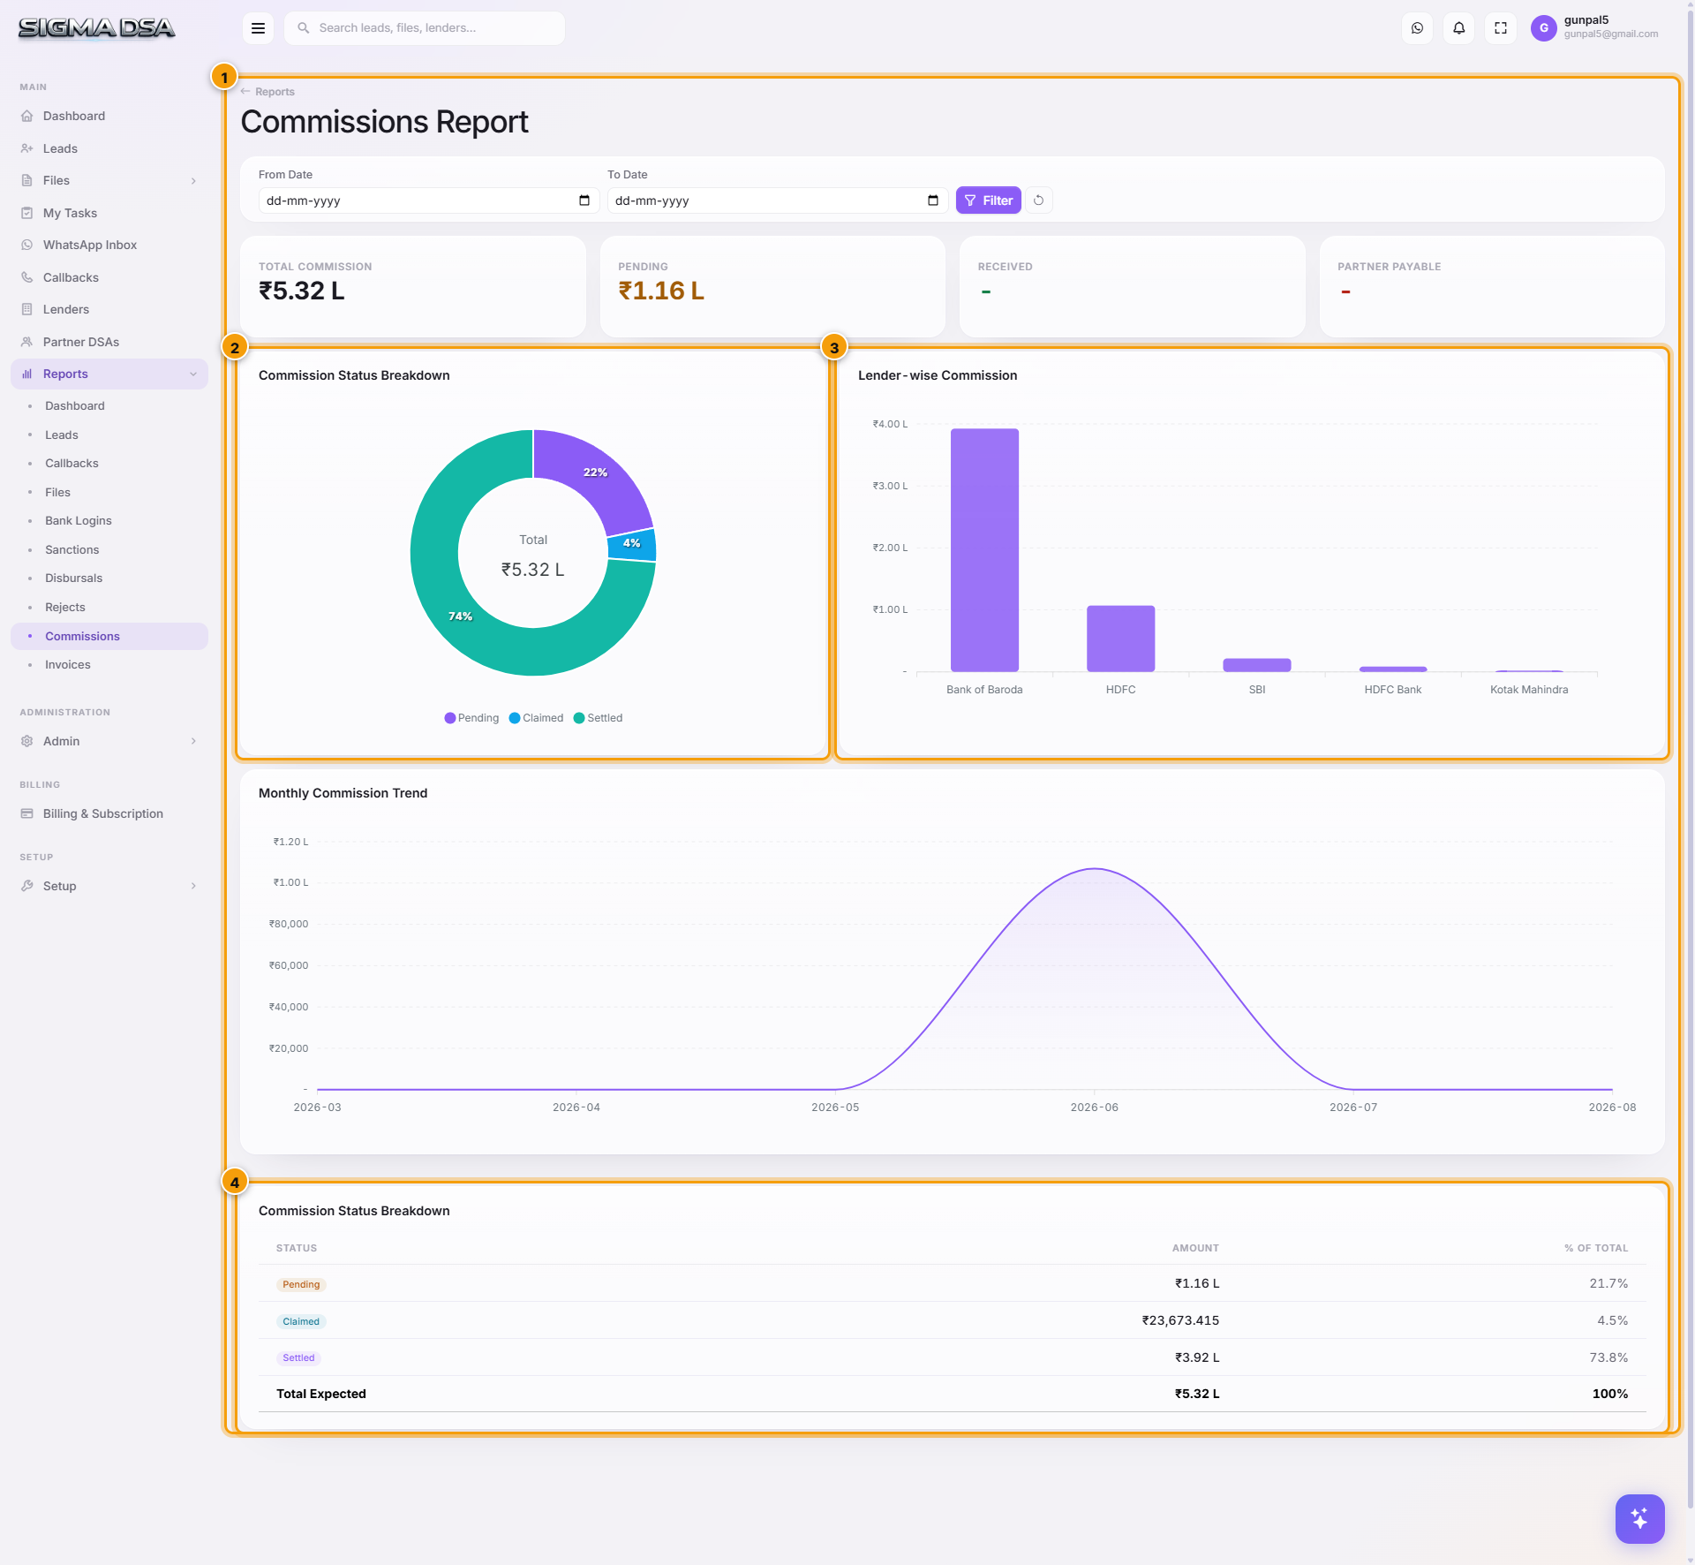Click the Setup wrench icon
The width and height of the screenshot is (1695, 1565).
[x=27, y=886]
